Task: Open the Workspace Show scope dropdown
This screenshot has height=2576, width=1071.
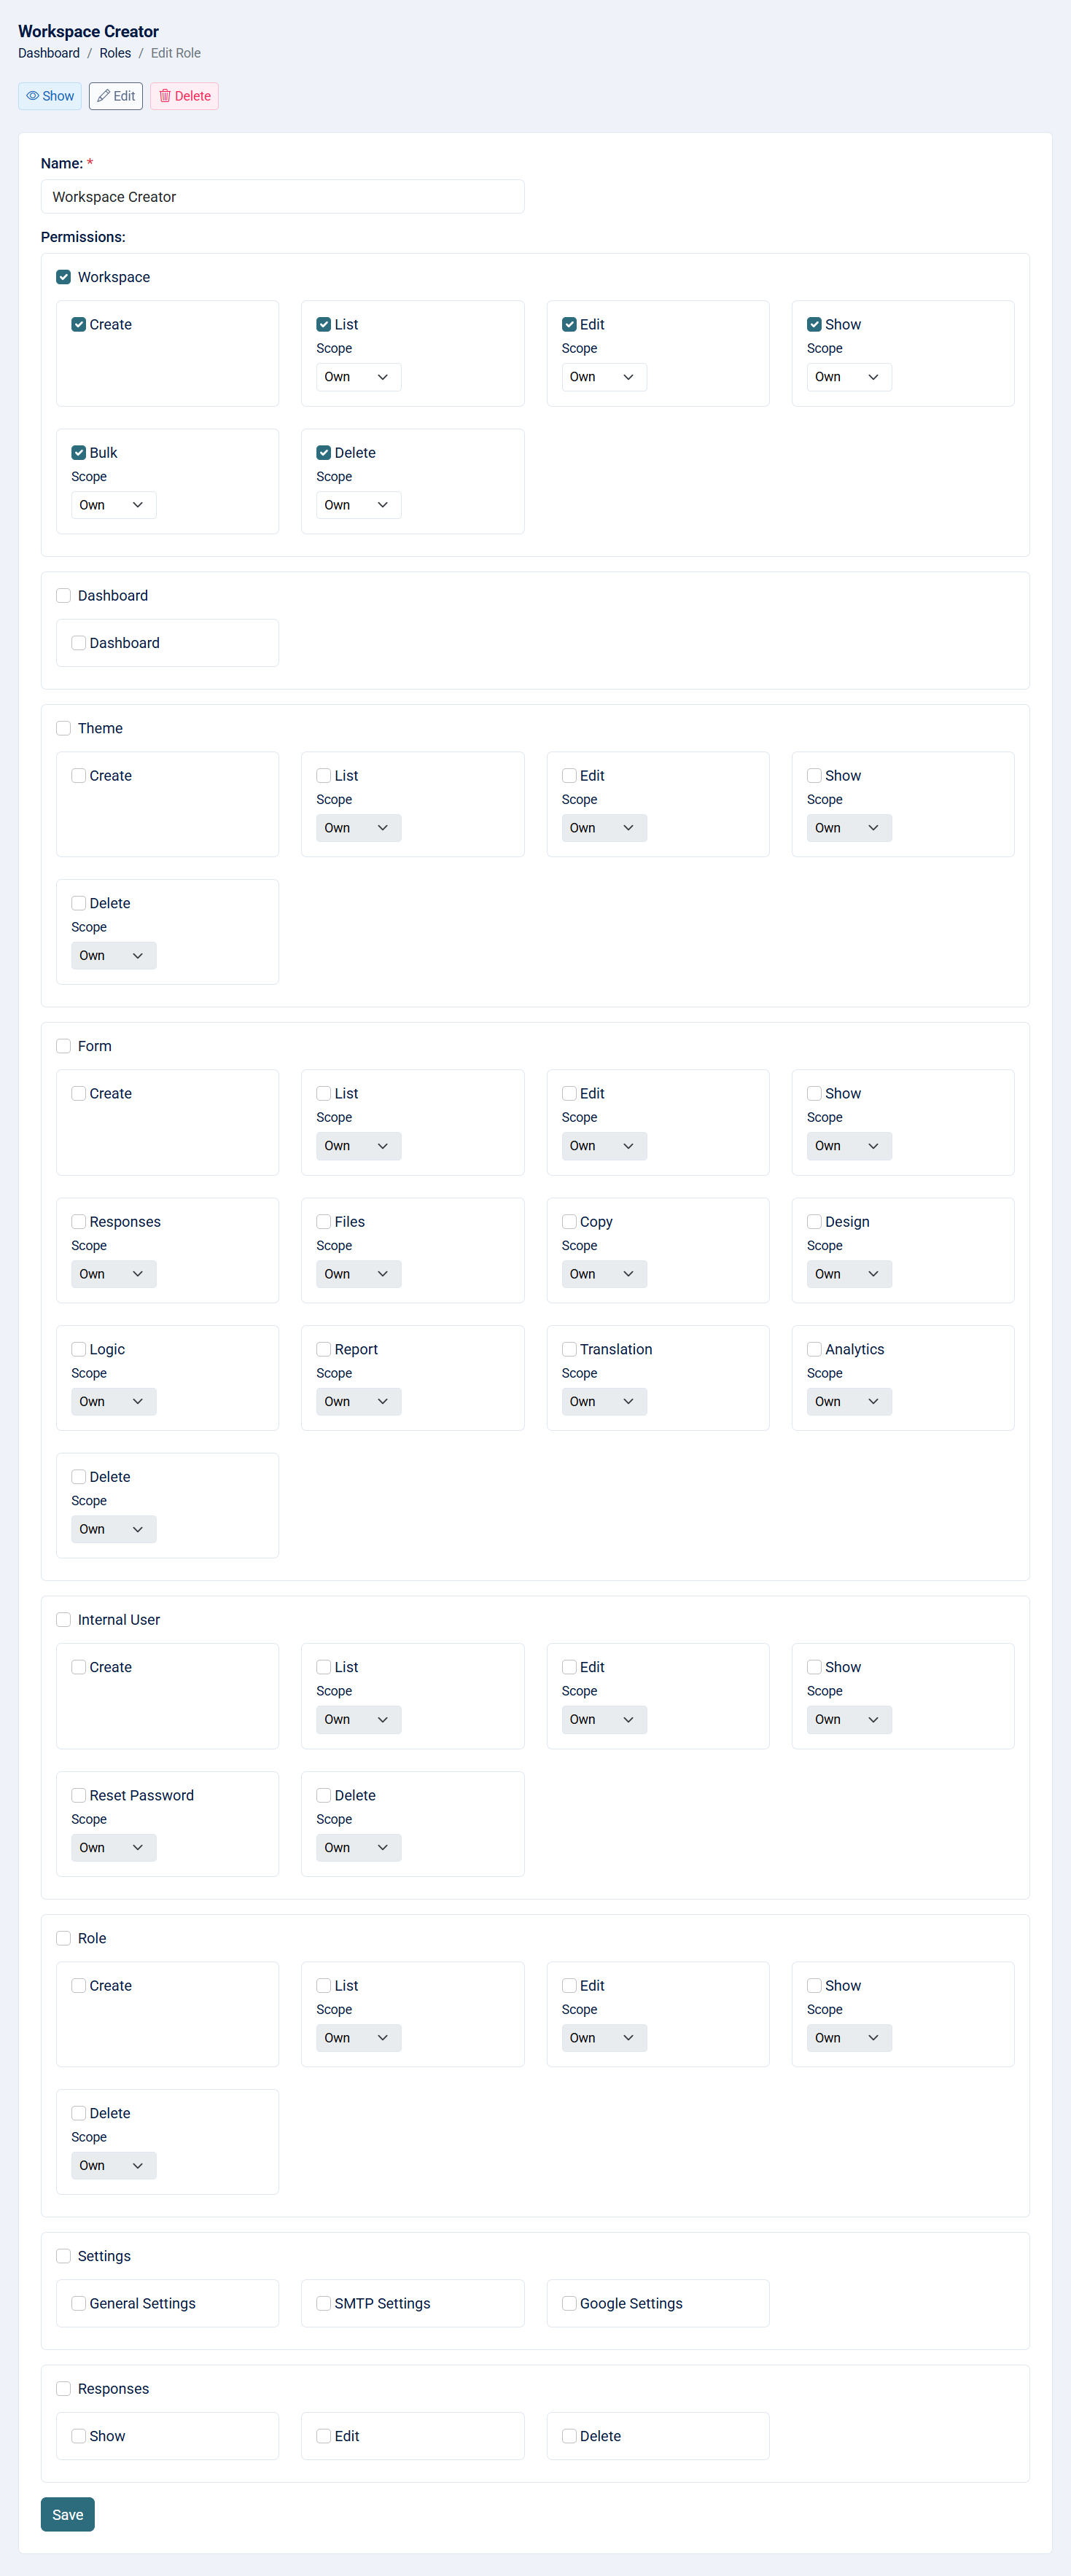Action: [x=848, y=377]
